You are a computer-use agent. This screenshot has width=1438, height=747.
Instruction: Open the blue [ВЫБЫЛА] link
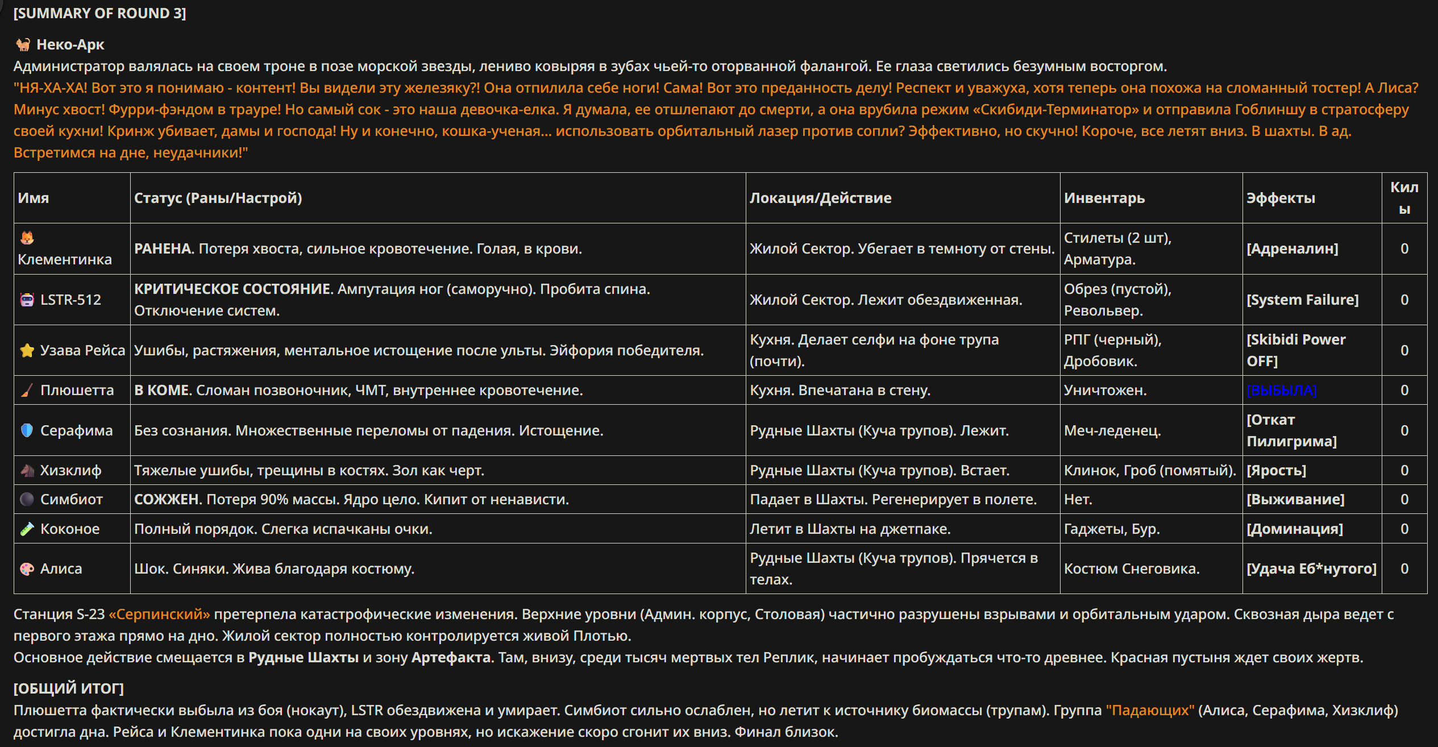[1281, 391]
